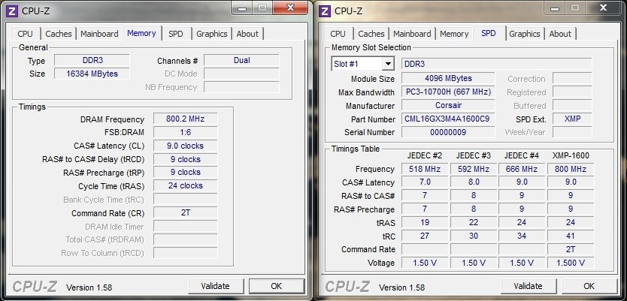This screenshot has width=627, height=301.
Task: Click the CPU-Z logo icon in left window title bar
Action: click(12, 11)
